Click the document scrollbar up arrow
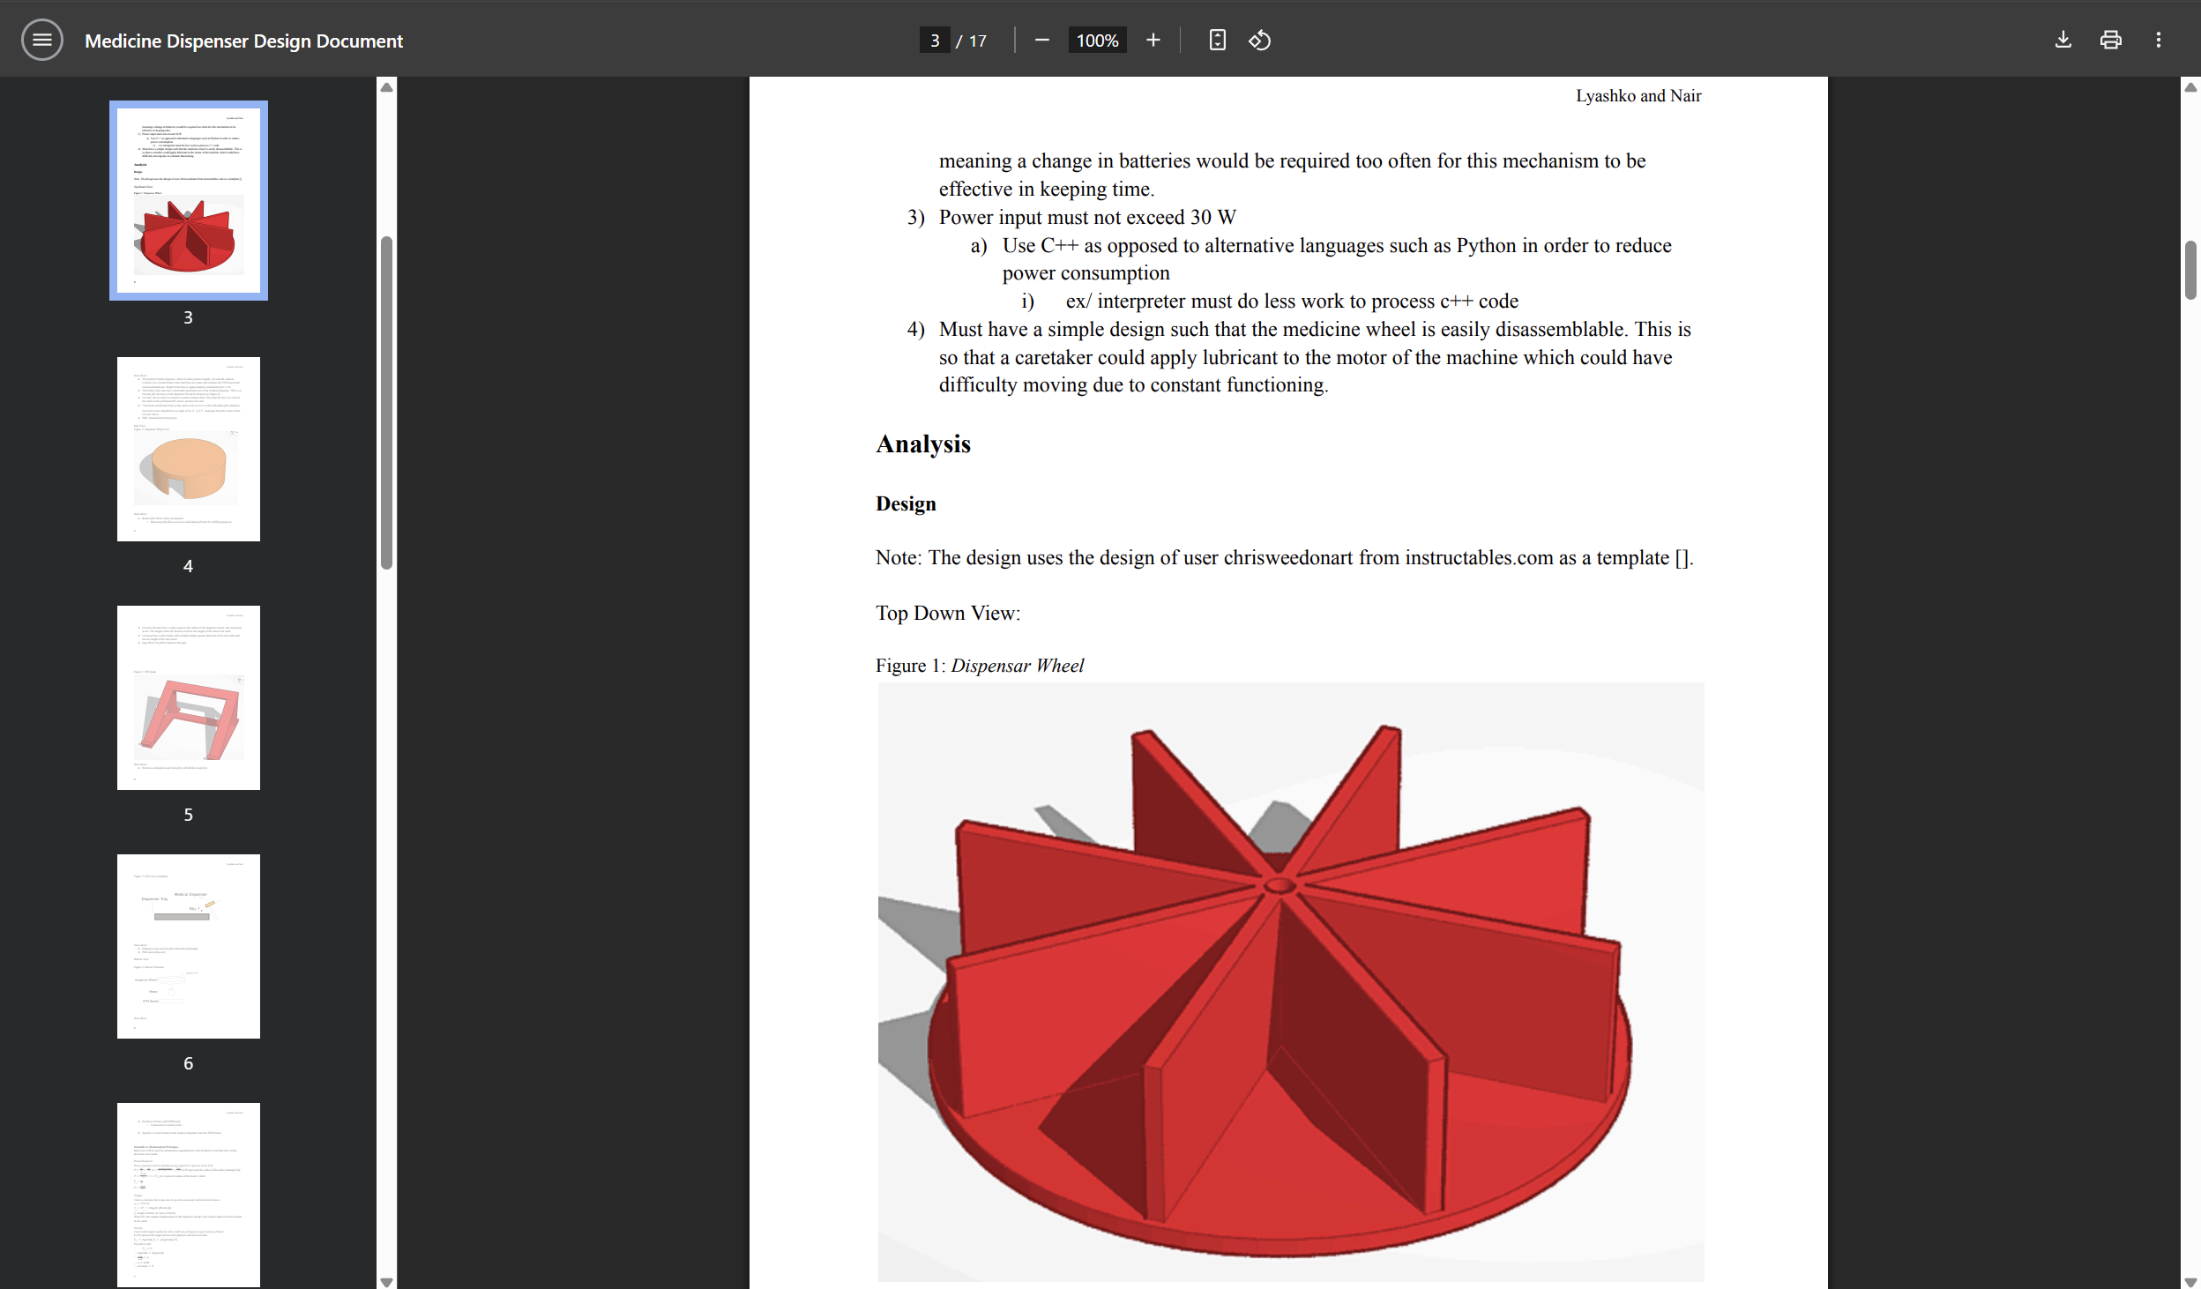This screenshot has width=2201, height=1289. pyautogui.click(x=2190, y=87)
